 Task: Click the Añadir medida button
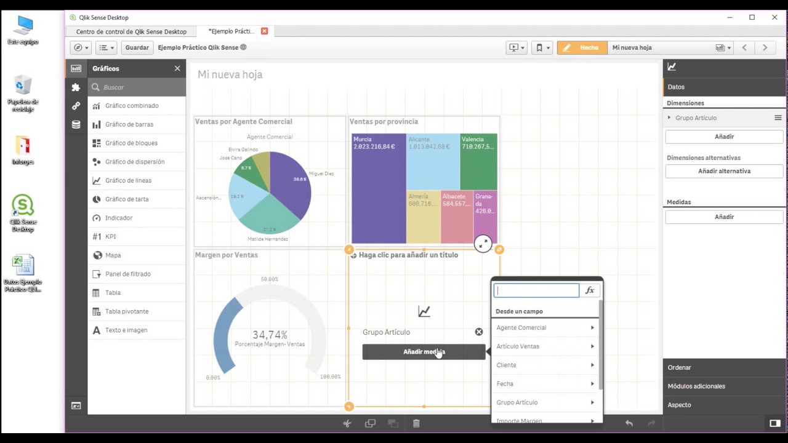[424, 352]
